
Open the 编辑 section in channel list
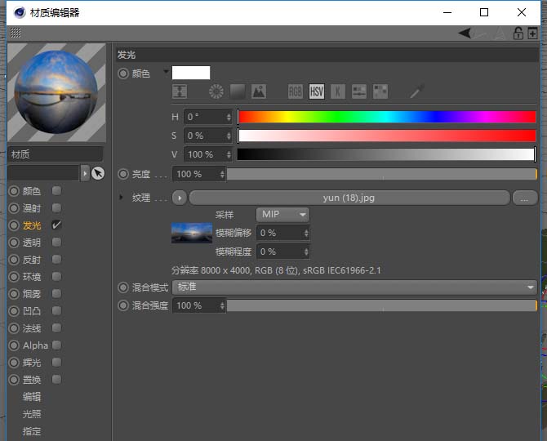pyautogui.click(x=32, y=397)
